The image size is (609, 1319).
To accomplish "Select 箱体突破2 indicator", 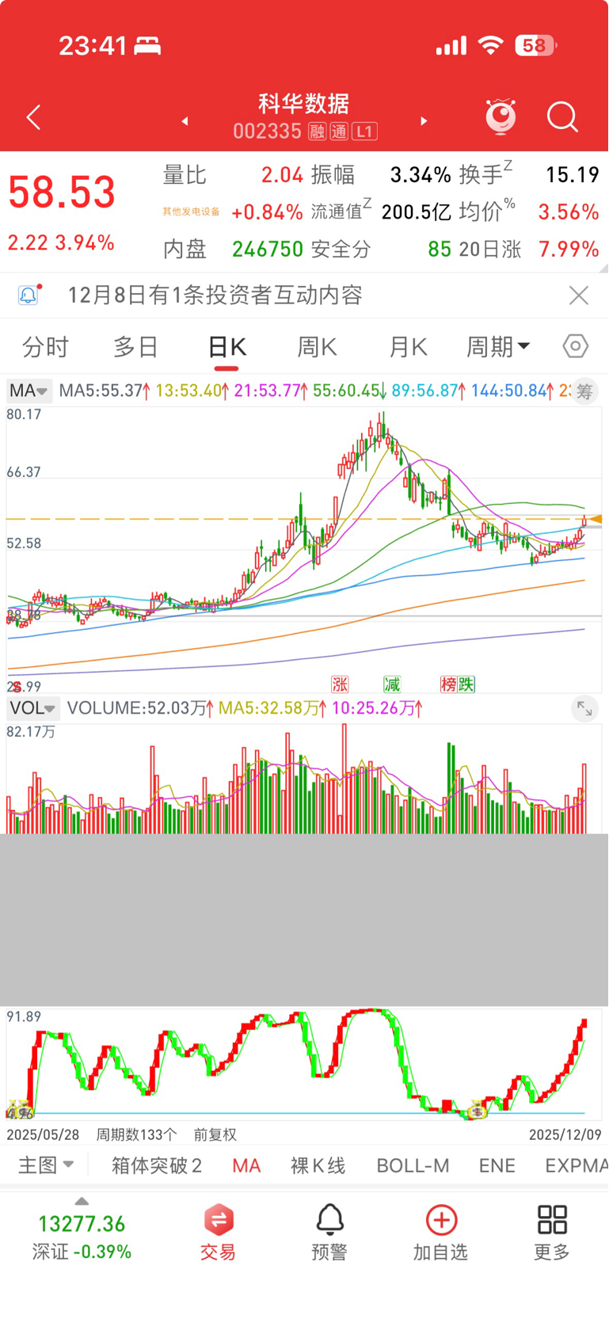I will pyautogui.click(x=157, y=1166).
